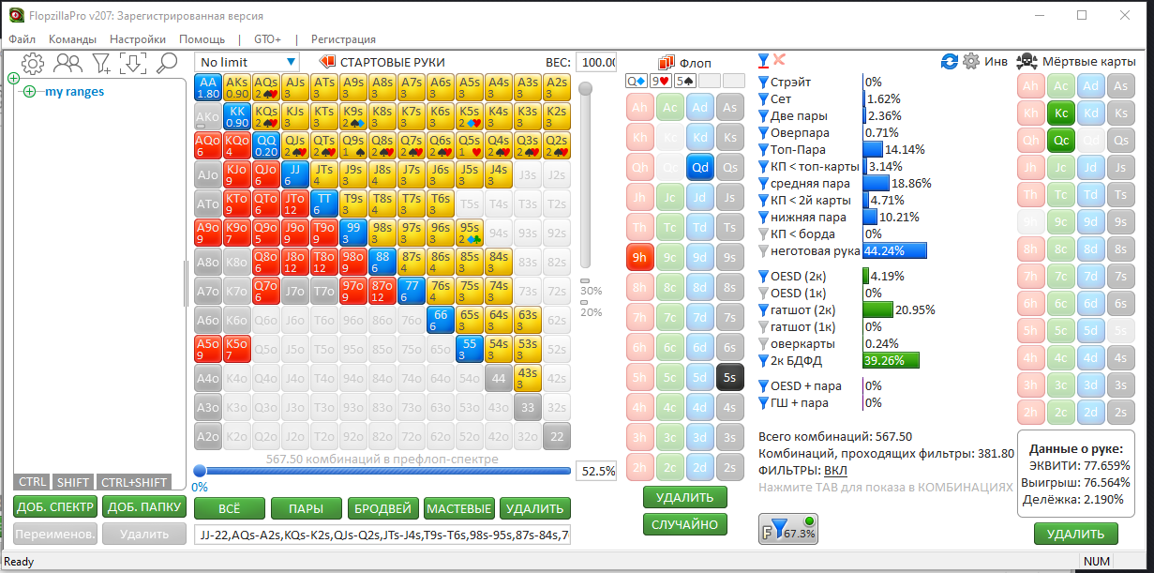Click the МАСТЕВЫЕ range button
The image size is (1154, 573).
pos(458,508)
